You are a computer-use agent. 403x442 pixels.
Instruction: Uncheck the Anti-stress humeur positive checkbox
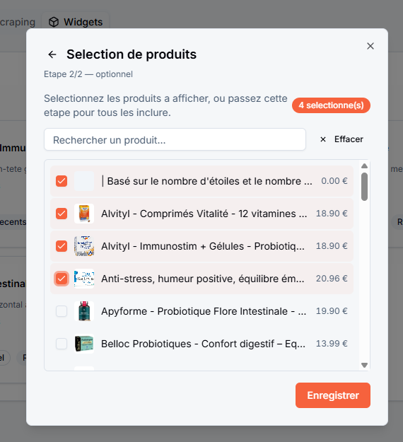tap(62, 279)
